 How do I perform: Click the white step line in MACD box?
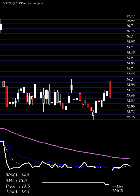(x=76, y=182)
